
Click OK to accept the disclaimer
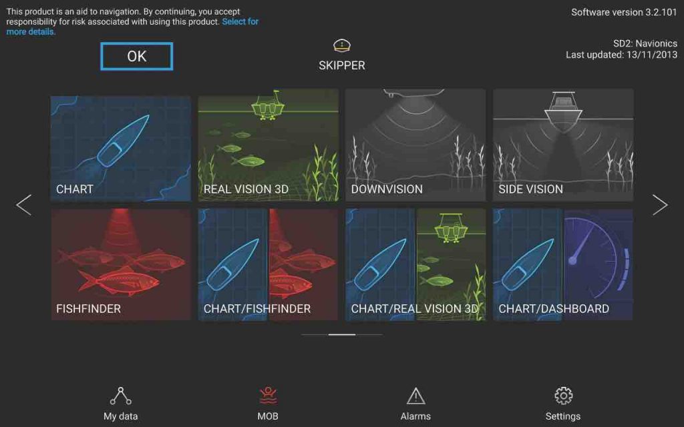pyautogui.click(x=136, y=56)
